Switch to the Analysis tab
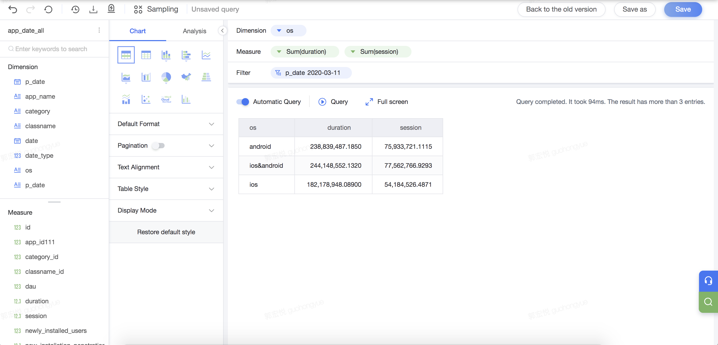 coord(195,31)
